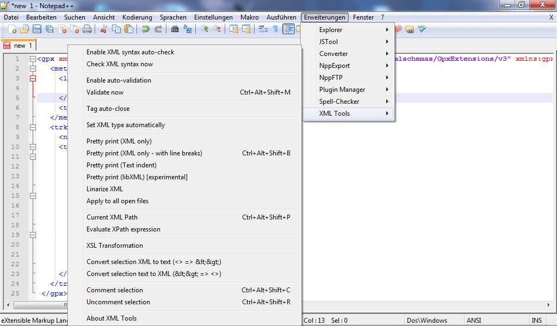Image resolution: width=557 pixels, height=326 pixels.
Task: Expand the Explorer plugin submenu
Action: click(331, 30)
